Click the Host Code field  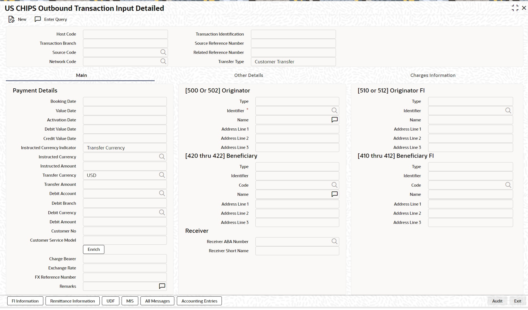(x=125, y=34)
